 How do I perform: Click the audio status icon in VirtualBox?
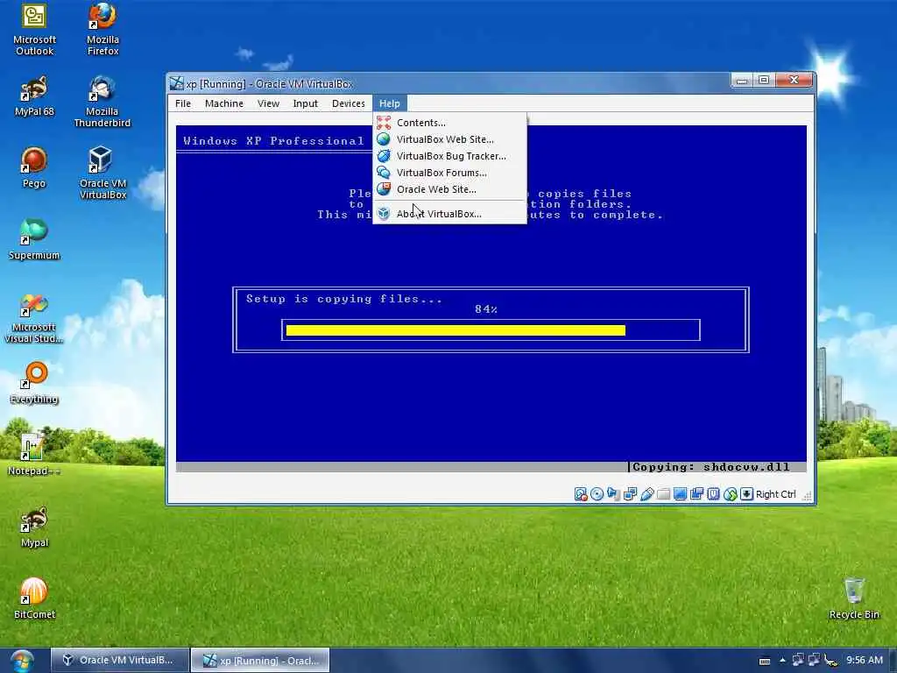pos(613,494)
